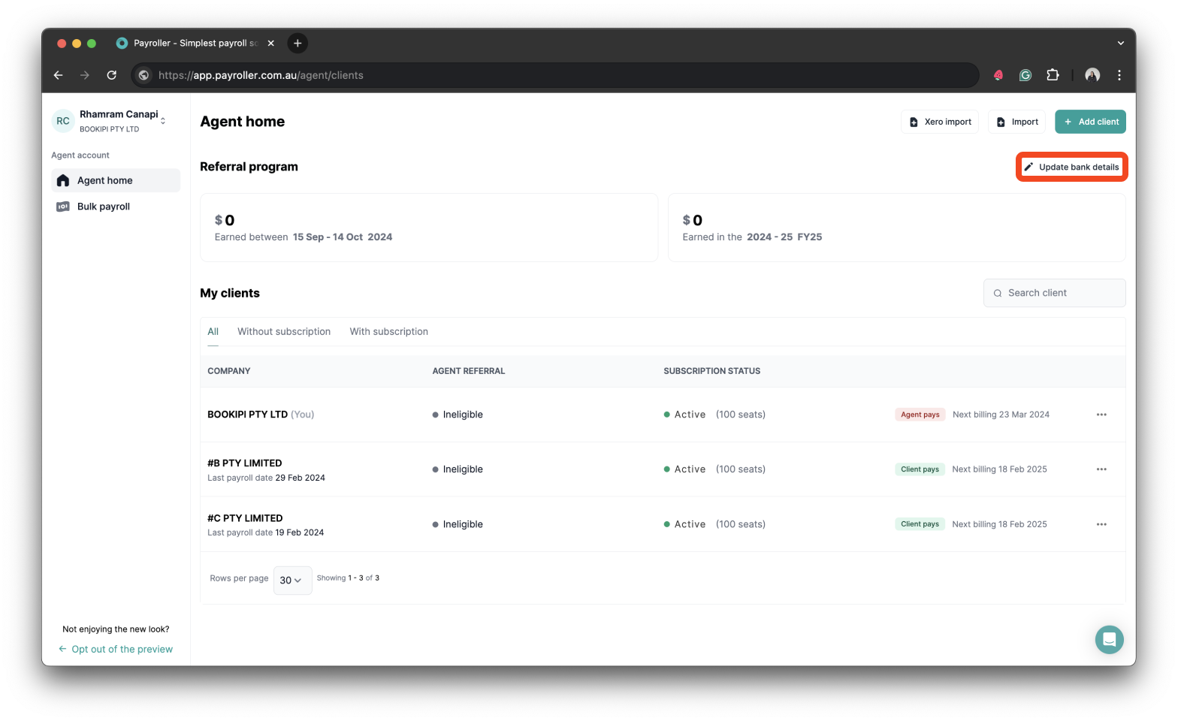Viewport: 1178px width, 721px height.
Task: Expand the tab search chevron at top right
Action: (x=1120, y=44)
